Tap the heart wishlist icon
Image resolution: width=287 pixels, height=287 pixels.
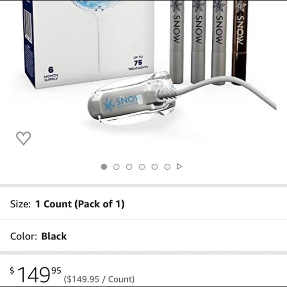click(23, 138)
